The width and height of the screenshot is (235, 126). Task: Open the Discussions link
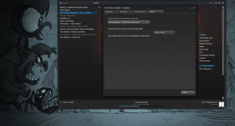pyautogui.click(x=204, y=41)
